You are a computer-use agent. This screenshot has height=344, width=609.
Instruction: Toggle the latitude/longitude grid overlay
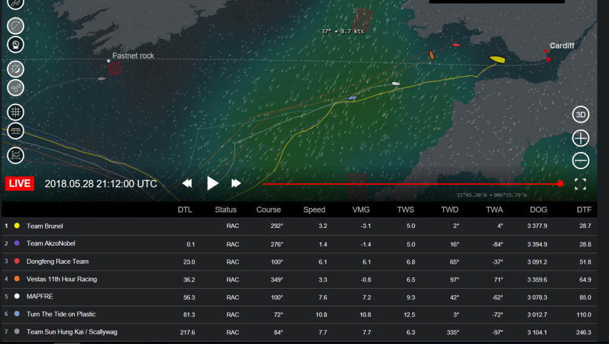coord(16,112)
